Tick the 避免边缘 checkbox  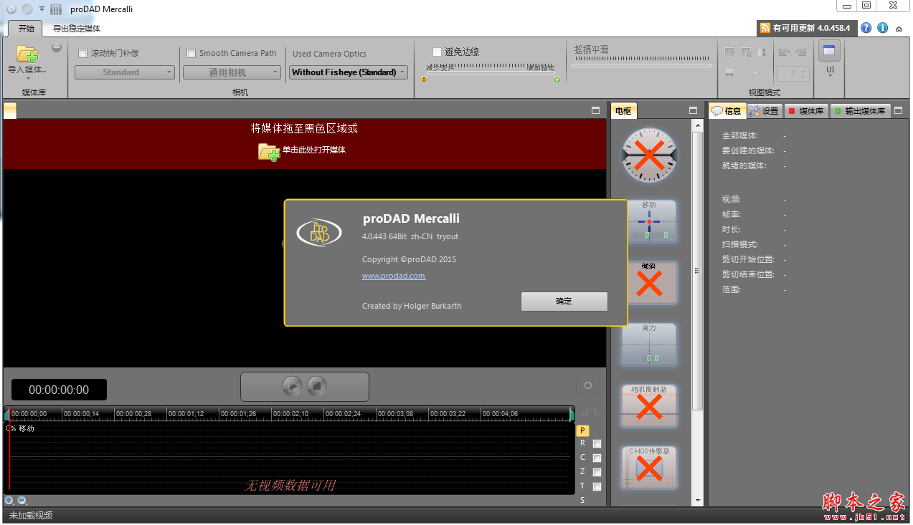[437, 52]
